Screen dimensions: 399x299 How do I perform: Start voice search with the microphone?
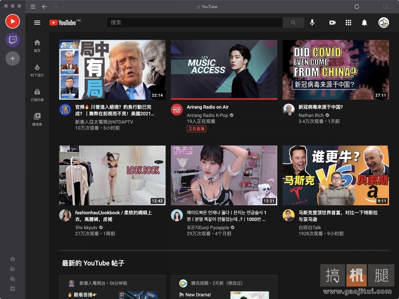coord(312,23)
